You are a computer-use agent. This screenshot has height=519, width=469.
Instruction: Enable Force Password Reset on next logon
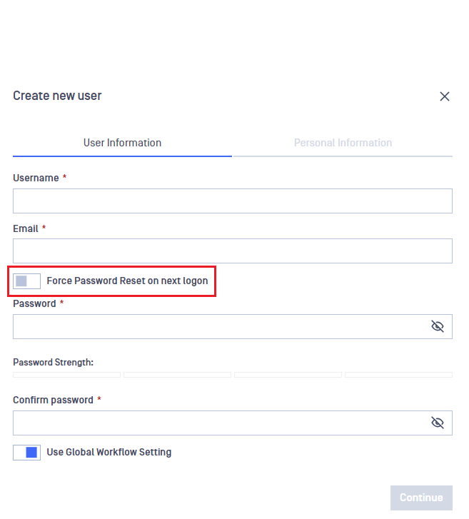27,281
